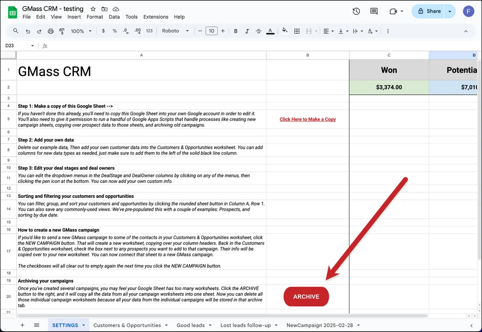Screen dimensions: 482x332
Task: Toggle italic formatting
Action: [x=247, y=31]
